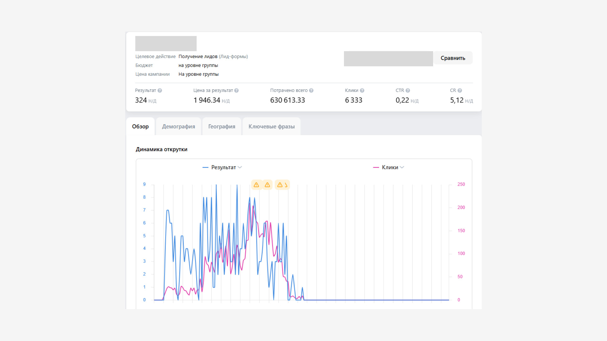607x341 pixels.
Task: Click the first warning triangle on chart
Action: (x=256, y=185)
